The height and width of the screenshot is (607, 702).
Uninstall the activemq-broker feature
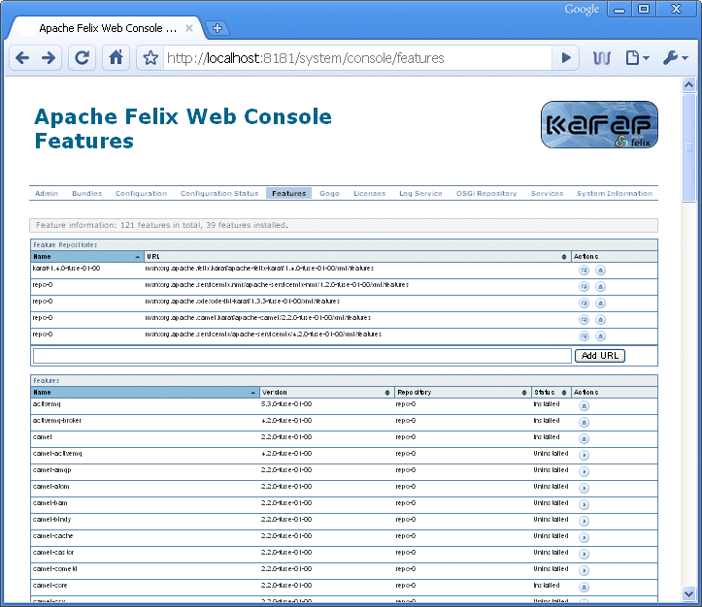pos(584,423)
